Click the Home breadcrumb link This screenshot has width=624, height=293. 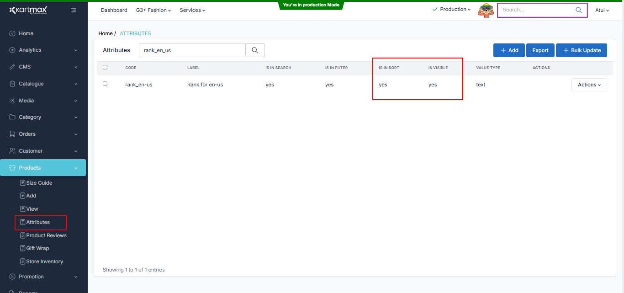106,33
